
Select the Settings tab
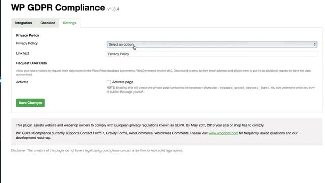pyautogui.click(x=70, y=23)
